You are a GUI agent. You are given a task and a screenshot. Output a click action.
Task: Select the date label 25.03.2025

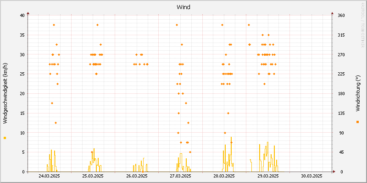[x=93, y=176]
